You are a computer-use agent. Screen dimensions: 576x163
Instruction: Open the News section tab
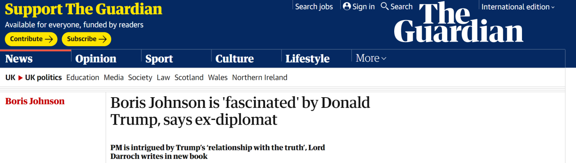pos(19,59)
